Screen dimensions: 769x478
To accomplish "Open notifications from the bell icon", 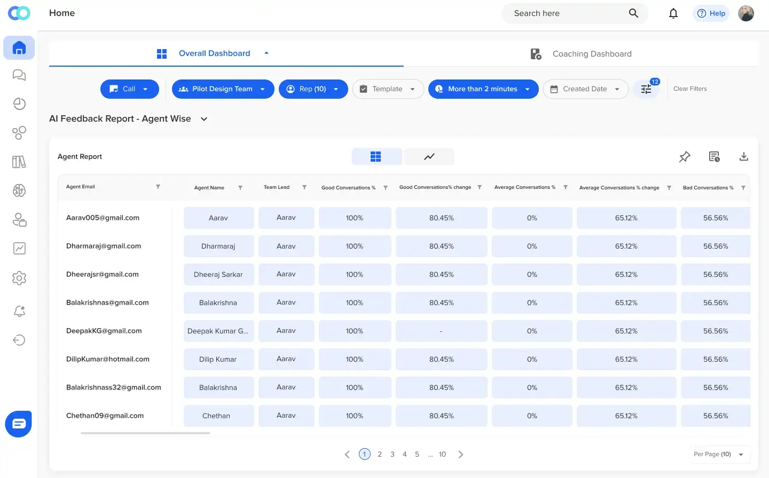I will click(x=673, y=13).
